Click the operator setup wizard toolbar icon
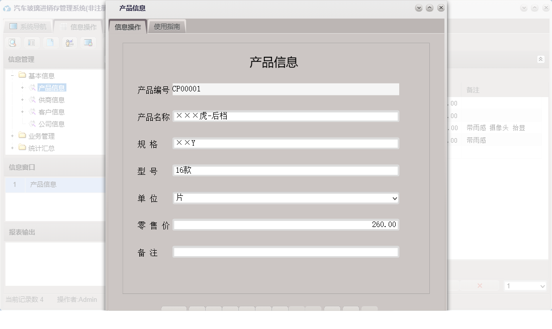The image size is (552, 329). 69,43
